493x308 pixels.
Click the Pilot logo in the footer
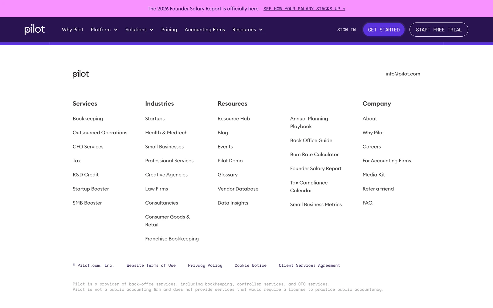click(81, 74)
